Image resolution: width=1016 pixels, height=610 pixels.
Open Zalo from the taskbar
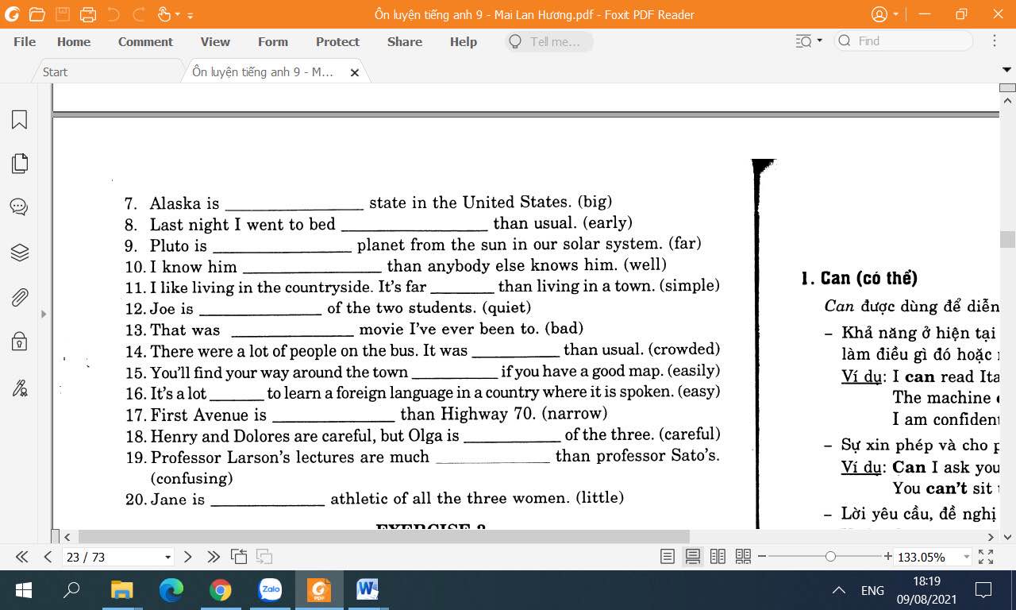pos(271,590)
